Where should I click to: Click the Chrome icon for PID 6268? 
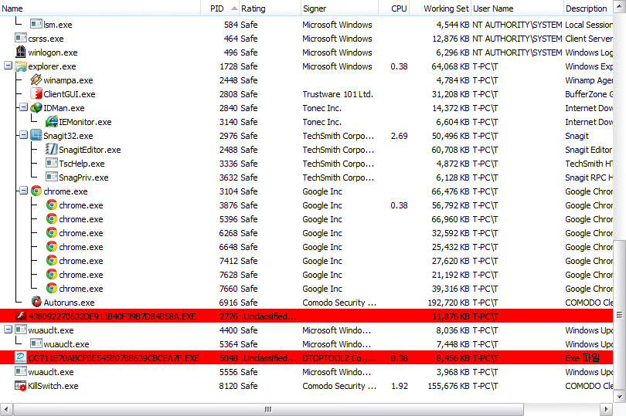52,232
